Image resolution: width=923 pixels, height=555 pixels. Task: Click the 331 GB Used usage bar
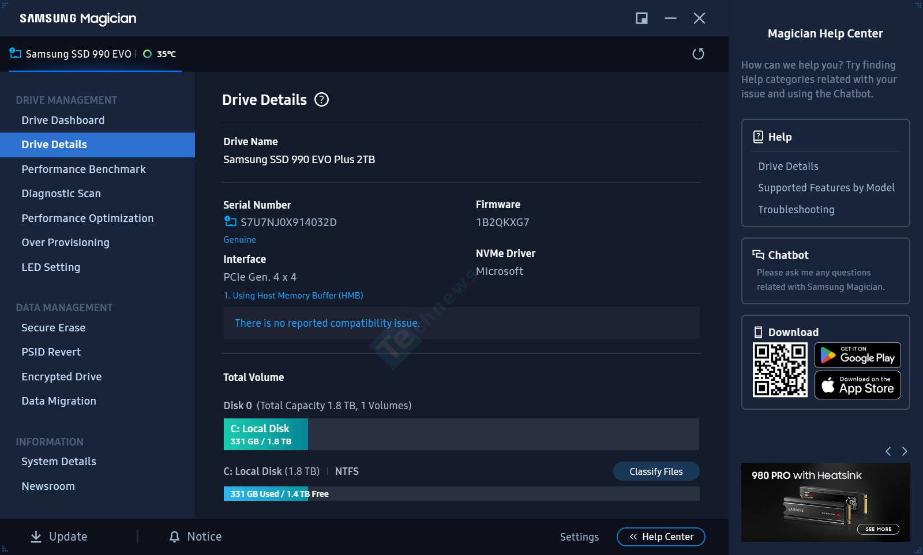(x=461, y=494)
